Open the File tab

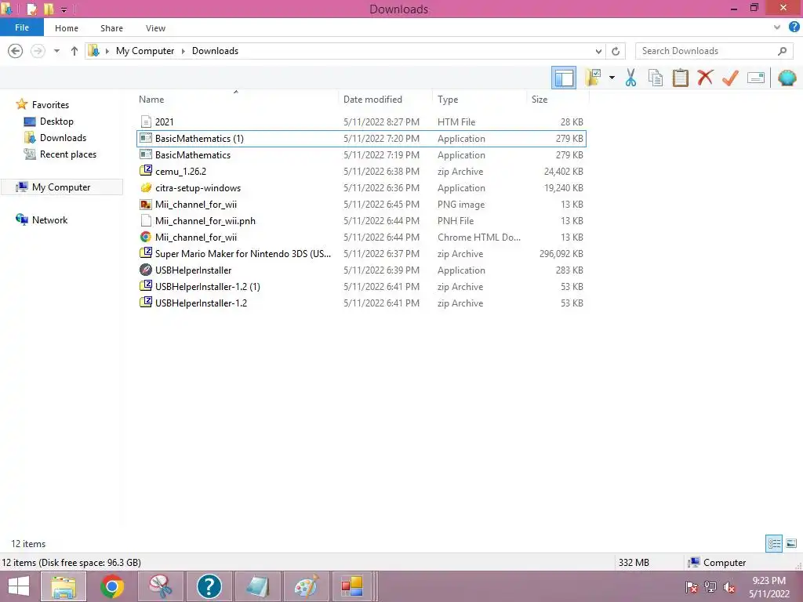(x=21, y=27)
